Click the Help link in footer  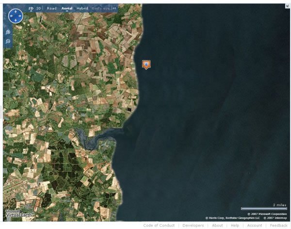click(235, 225)
